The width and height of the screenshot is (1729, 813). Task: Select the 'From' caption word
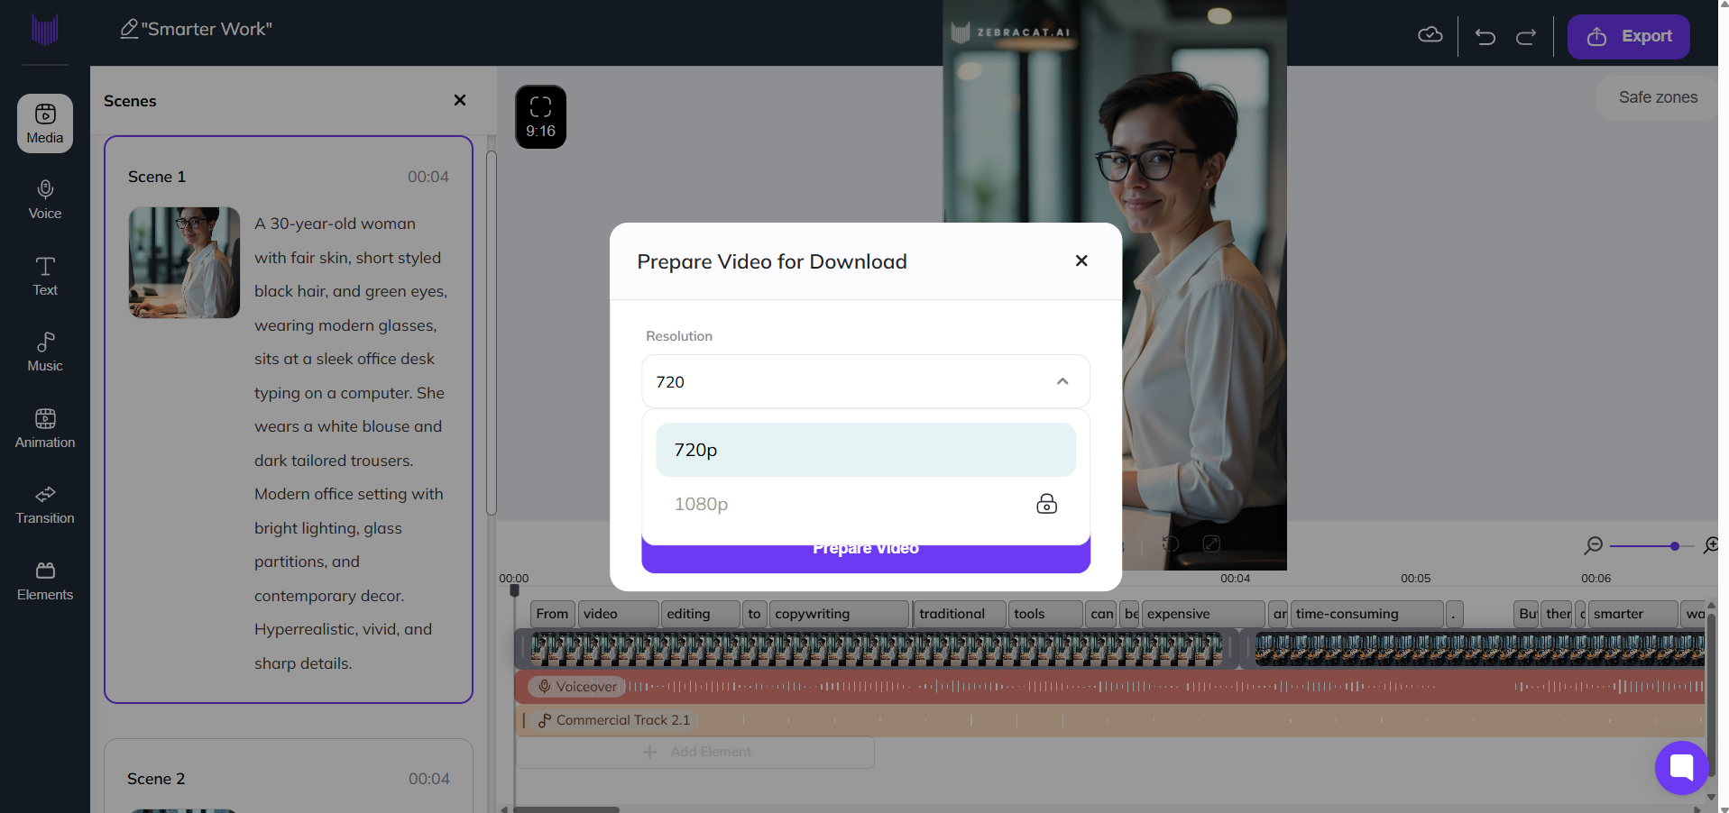point(552,614)
